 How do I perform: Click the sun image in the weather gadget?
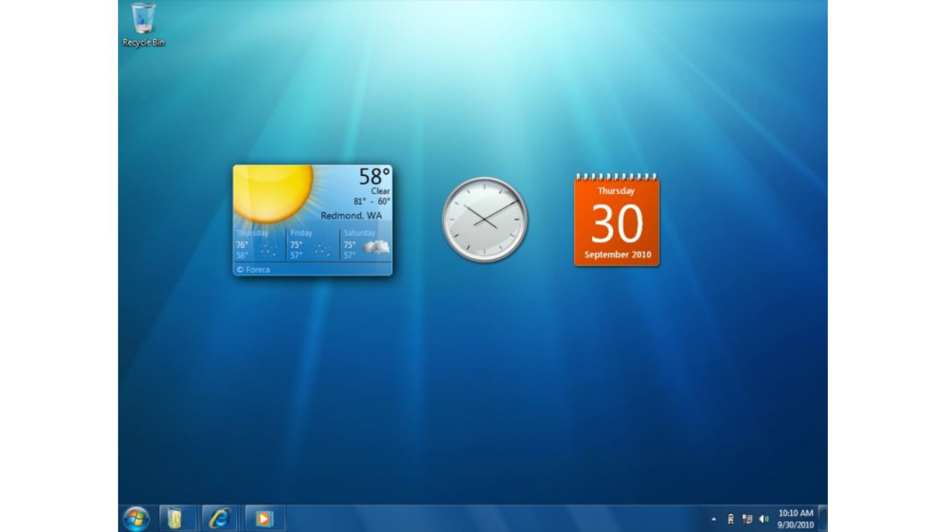(273, 192)
